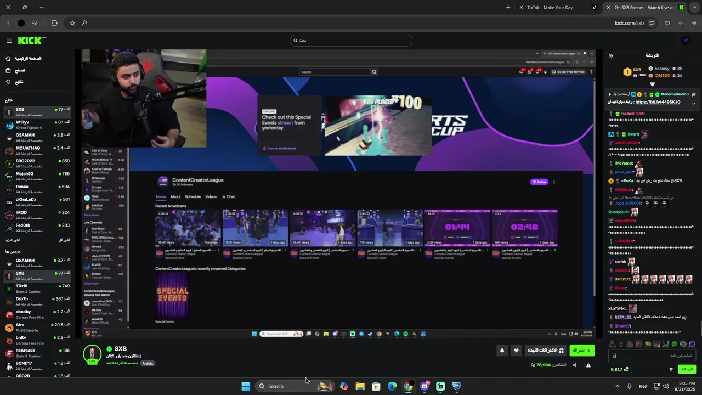
Task: Open the home page sidebar item
Action: point(23,59)
